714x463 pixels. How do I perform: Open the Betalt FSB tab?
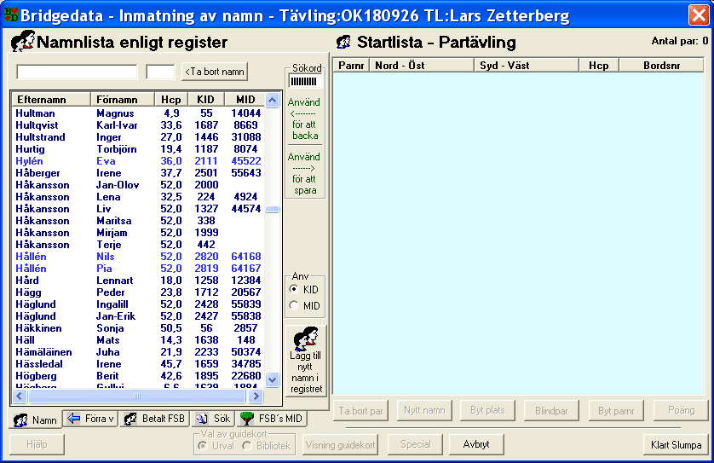154,420
